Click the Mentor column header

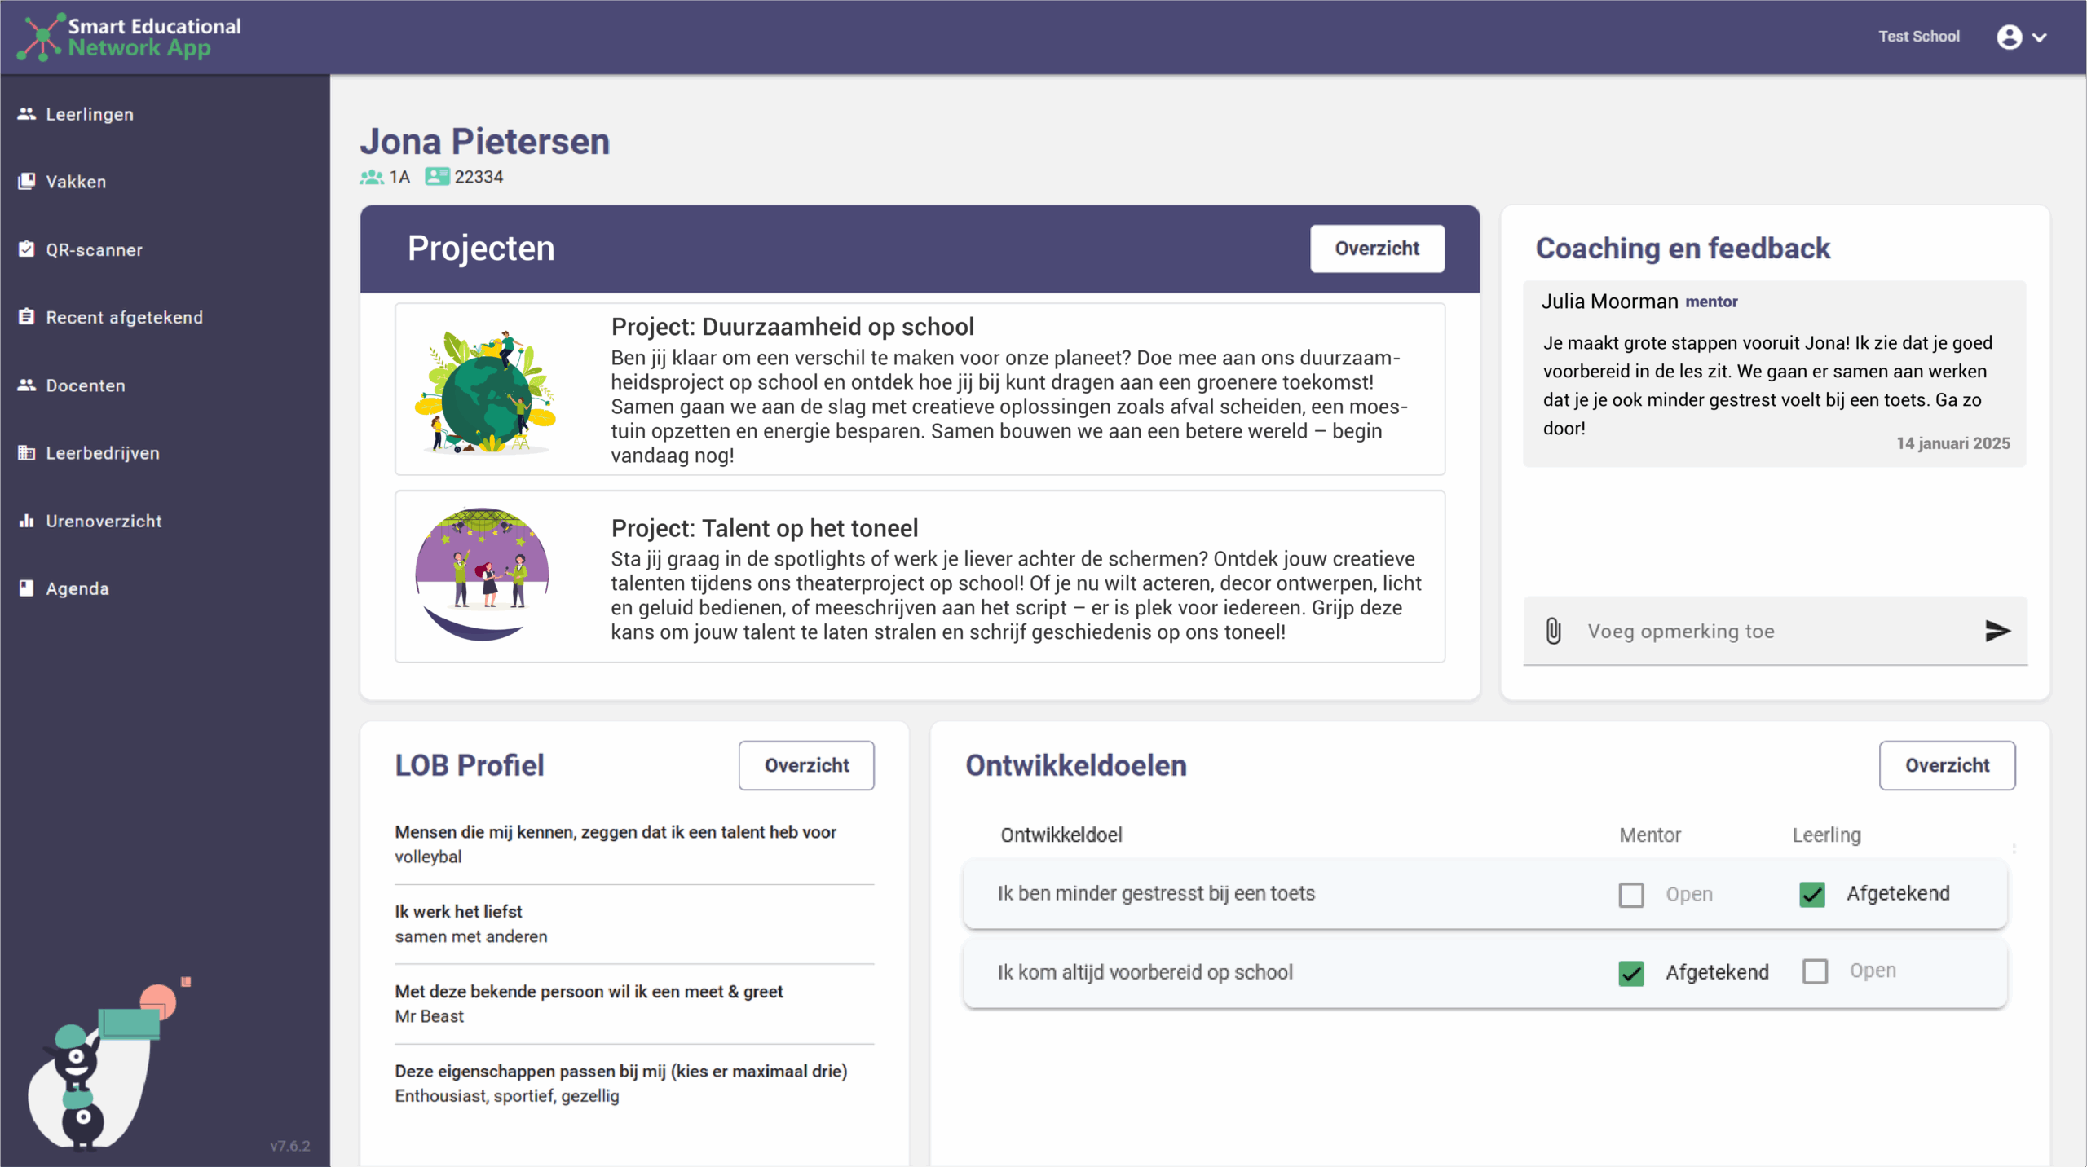[1649, 835]
